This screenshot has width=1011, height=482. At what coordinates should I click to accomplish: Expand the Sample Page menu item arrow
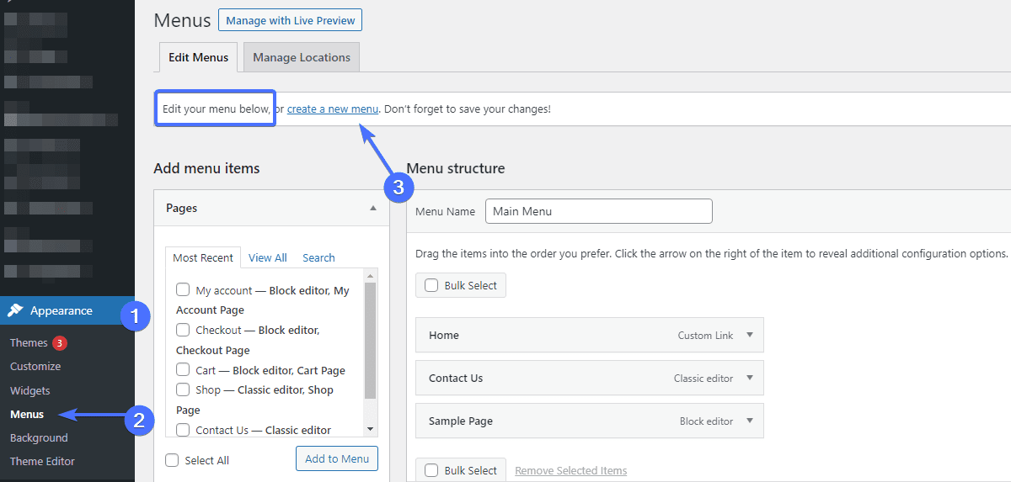pos(750,421)
